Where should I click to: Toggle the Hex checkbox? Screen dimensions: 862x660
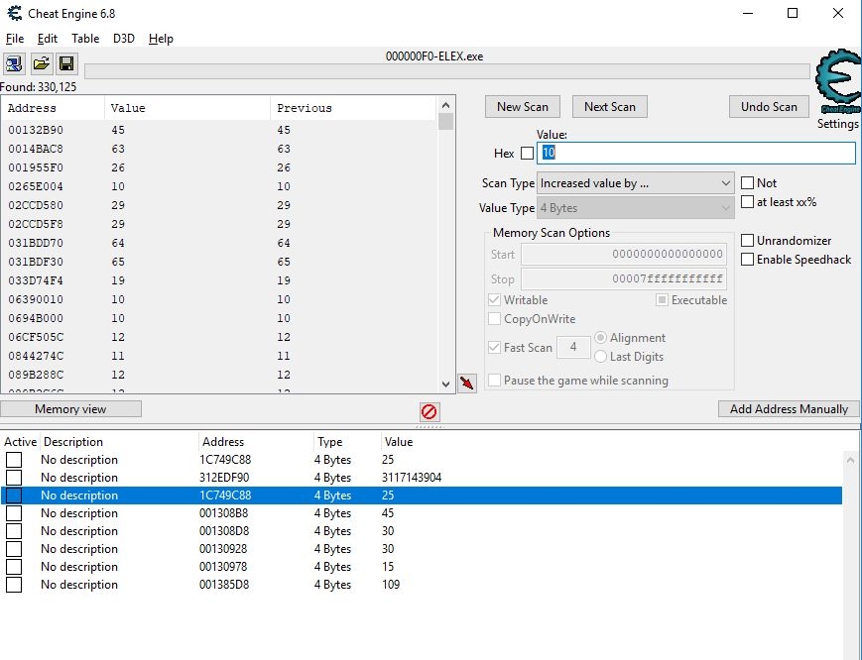coord(527,154)
